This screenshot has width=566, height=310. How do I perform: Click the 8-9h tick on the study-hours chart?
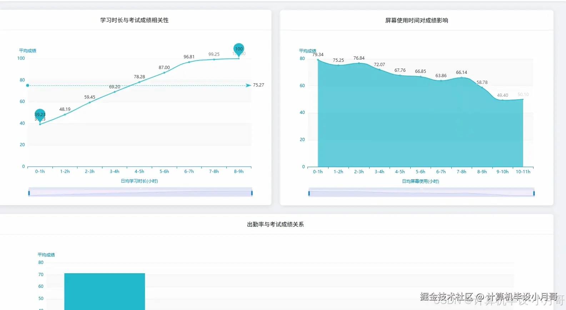click(x=239, y=171)
